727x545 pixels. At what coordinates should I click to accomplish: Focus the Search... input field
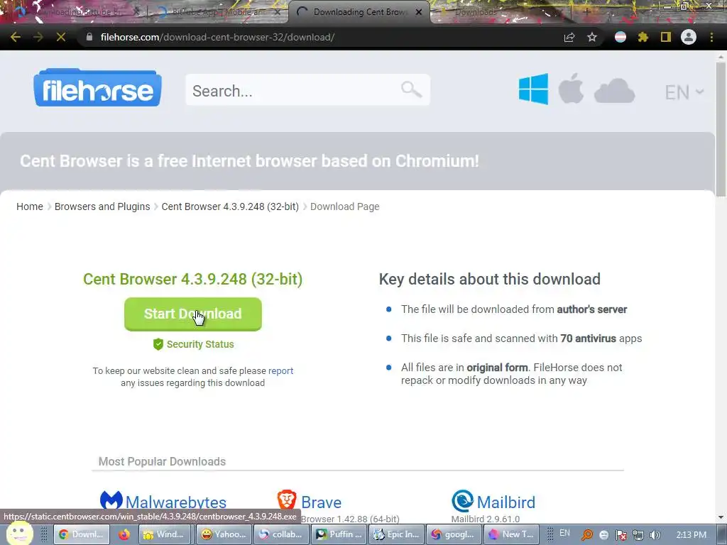pos(292,90)
